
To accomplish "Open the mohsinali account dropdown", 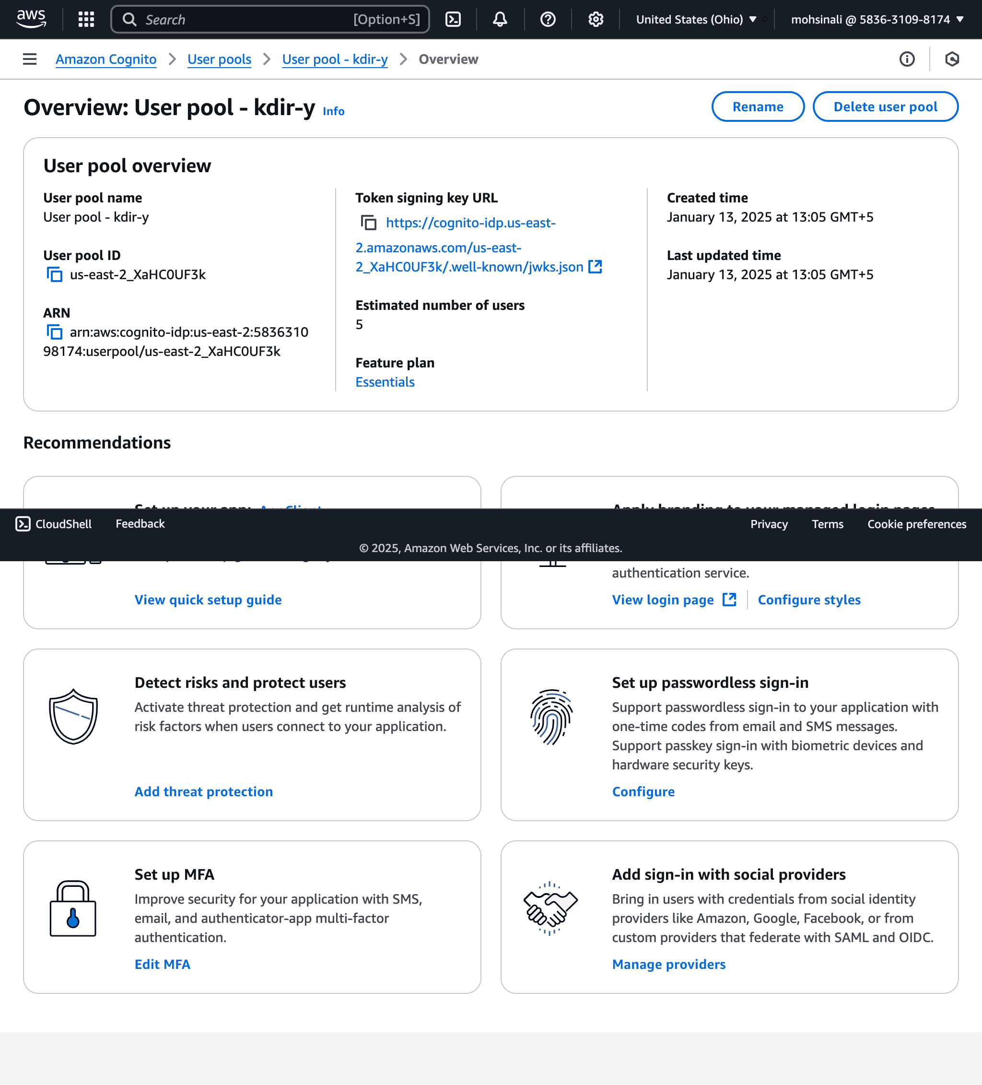I will 877,19.
